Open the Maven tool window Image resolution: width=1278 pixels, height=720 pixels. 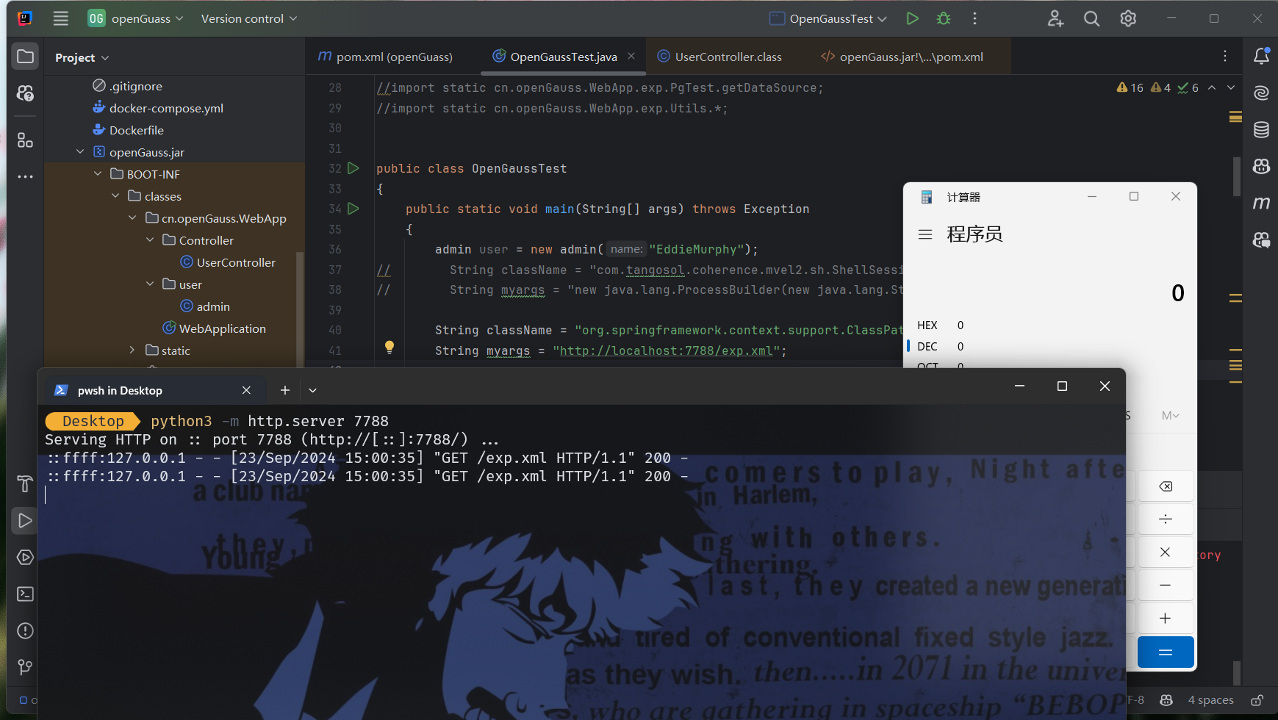[1261, 203]
